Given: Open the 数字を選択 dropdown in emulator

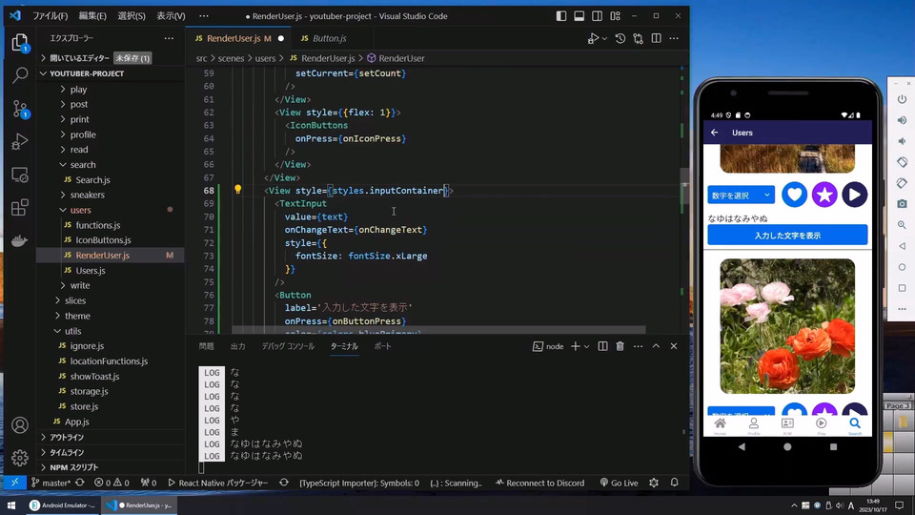Looking at the screenshot, I should pyautogui.click(x=741, y=196).
